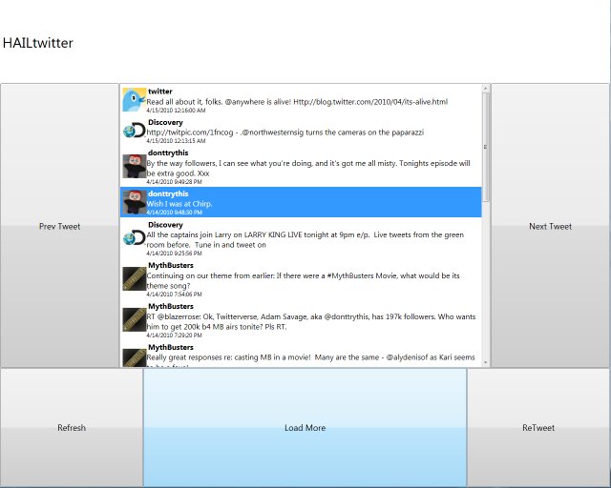
Task: Select the MythBusters tweet about 197k followers
Action: coord(305,322)
